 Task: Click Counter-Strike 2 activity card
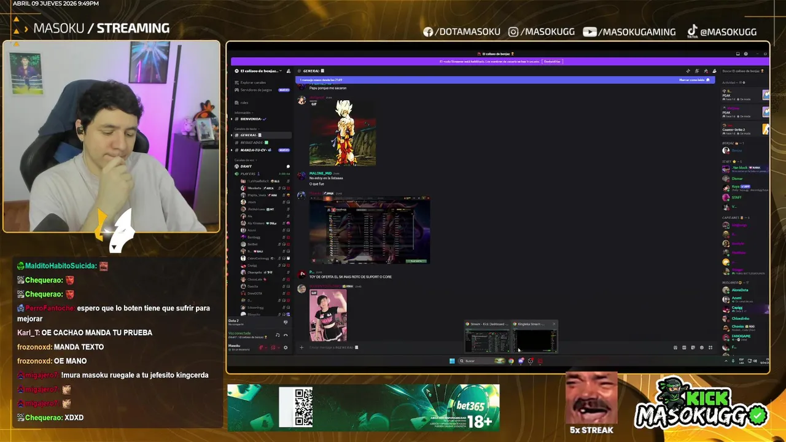tap(745, 129)
